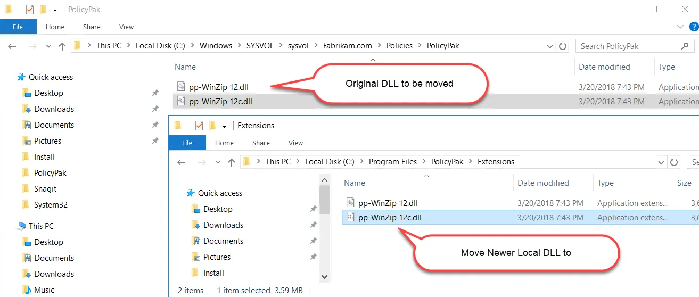The height and width of the screenshot is (297, 699).
Task: Click search magnifier icon in PolicyPak window
Action: click(685, 46)
